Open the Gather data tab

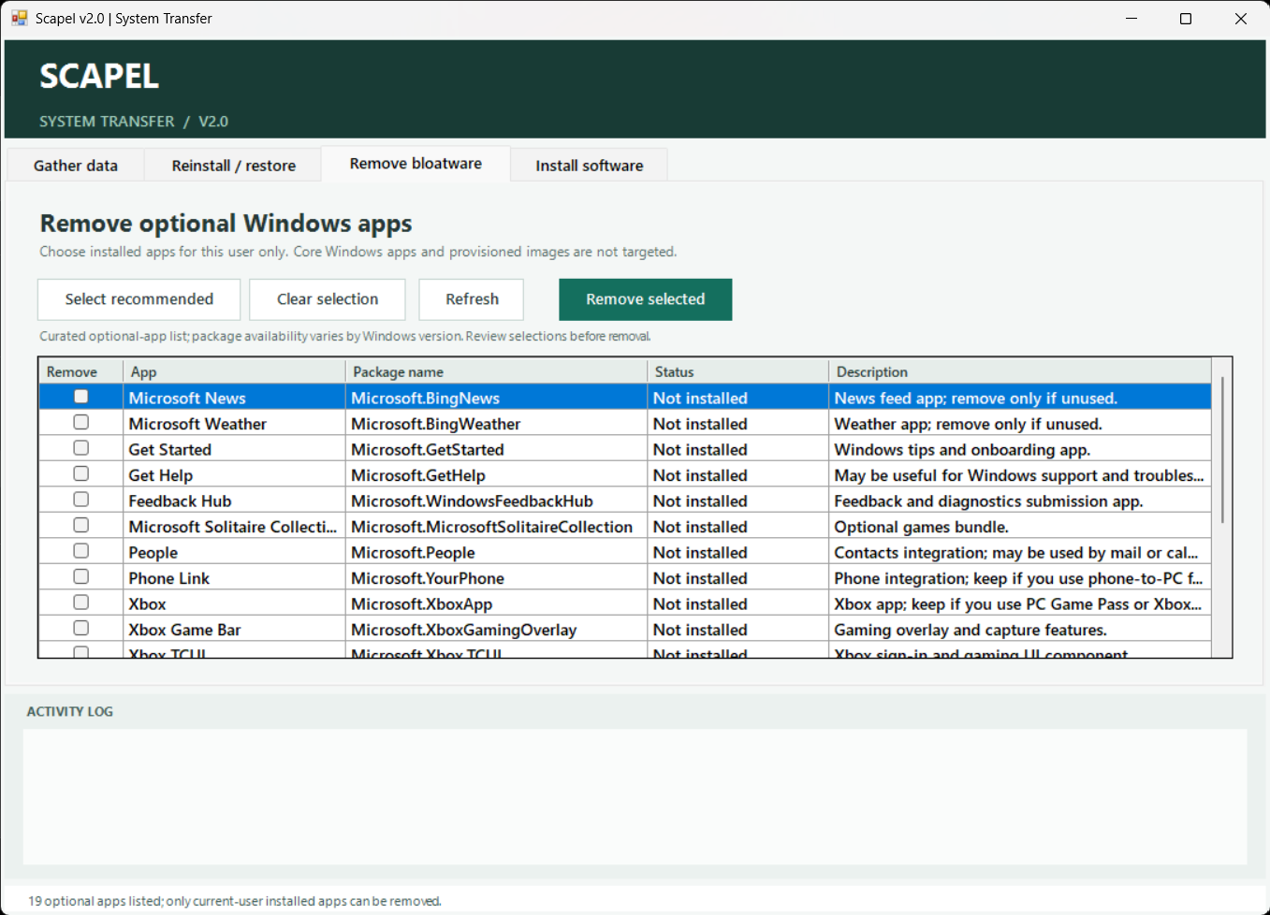coord(76,166)
